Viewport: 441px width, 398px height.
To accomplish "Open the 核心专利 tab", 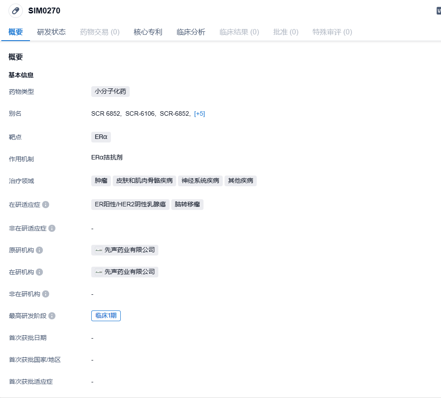I will point(148,32).
